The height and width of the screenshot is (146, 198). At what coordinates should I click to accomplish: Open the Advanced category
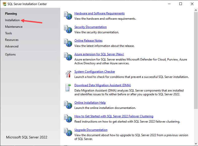(12, 46)
